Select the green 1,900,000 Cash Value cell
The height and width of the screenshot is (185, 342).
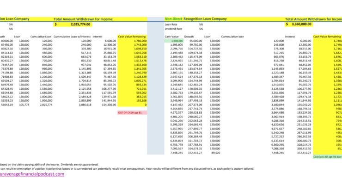(174, 41)
